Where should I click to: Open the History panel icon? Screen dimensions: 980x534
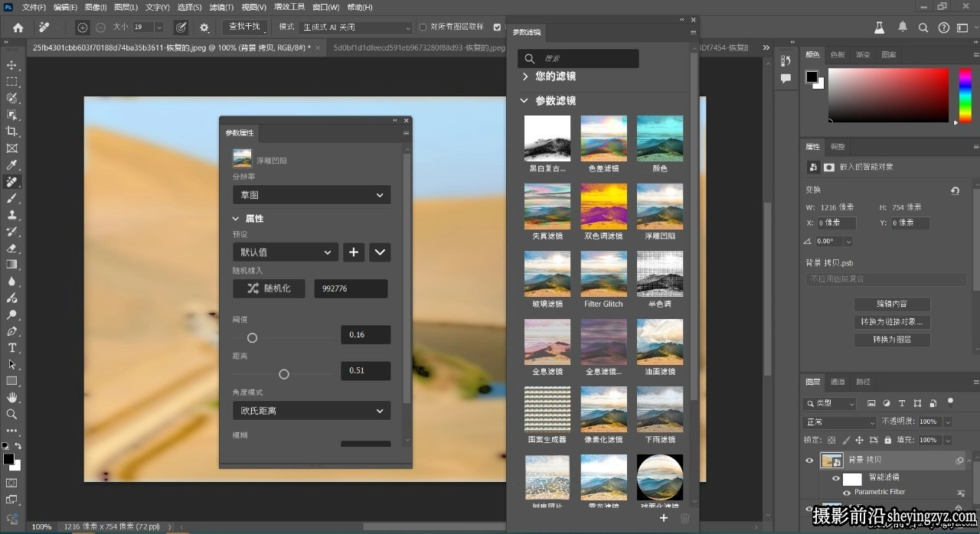point(786,61)
